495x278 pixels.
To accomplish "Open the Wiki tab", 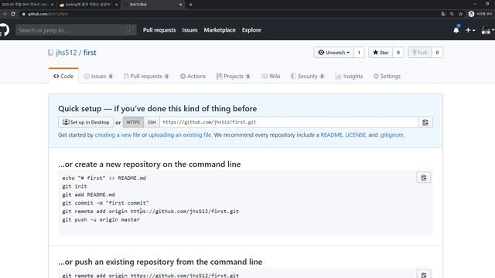I will [x=271, y=76].
